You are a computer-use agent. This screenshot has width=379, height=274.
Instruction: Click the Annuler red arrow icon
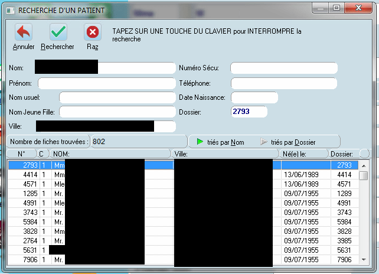coord(23,32)
